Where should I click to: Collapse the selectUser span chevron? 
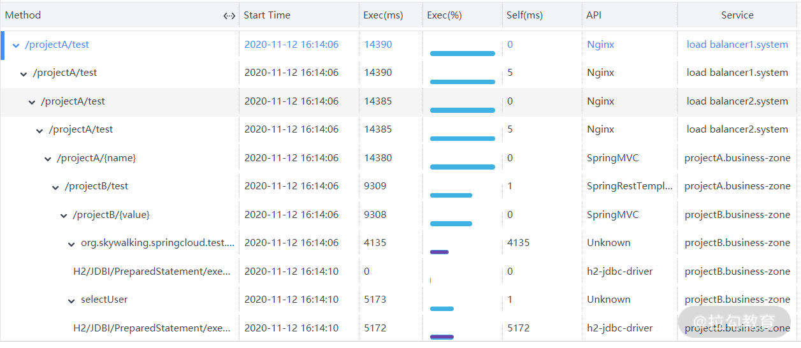71,301
